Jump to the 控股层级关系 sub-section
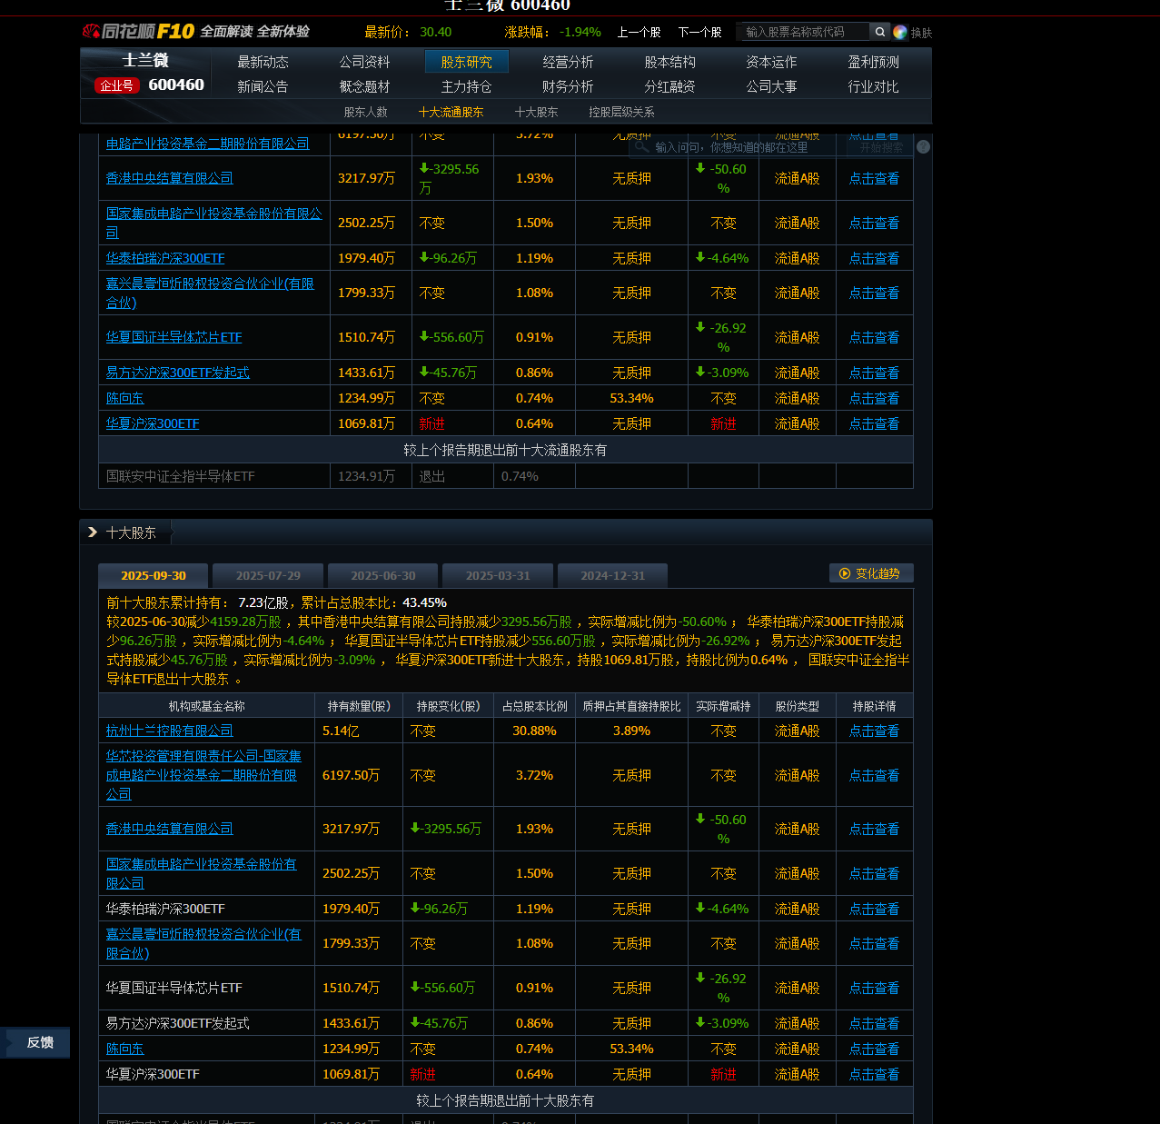This screenshot has height=1124, width=1160. click(x=621, y=112)
